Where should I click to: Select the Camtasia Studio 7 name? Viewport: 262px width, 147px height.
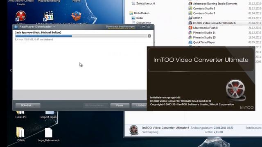tap(204, 13)
